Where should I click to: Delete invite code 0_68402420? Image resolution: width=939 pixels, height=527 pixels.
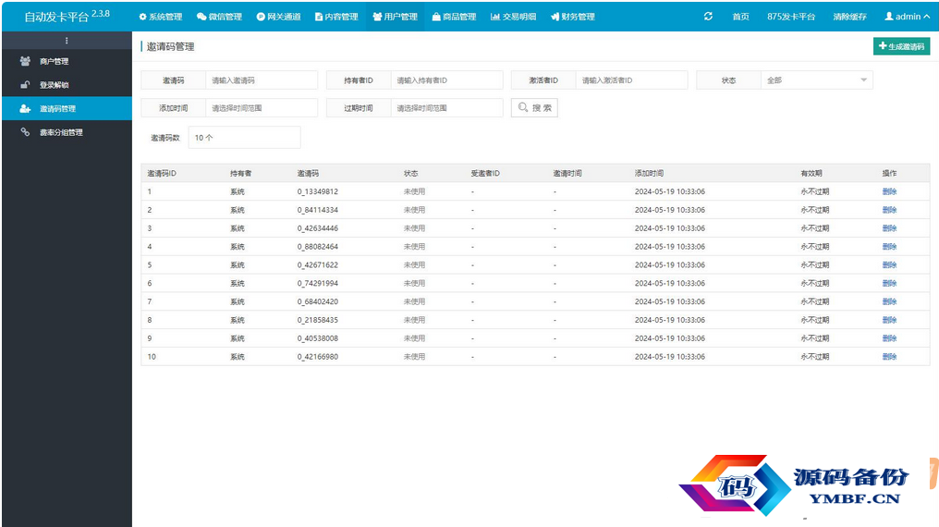(889, 301)
